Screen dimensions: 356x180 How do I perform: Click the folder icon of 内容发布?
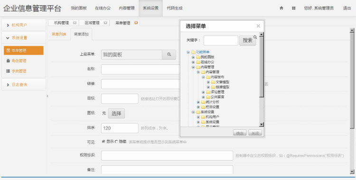208,77
